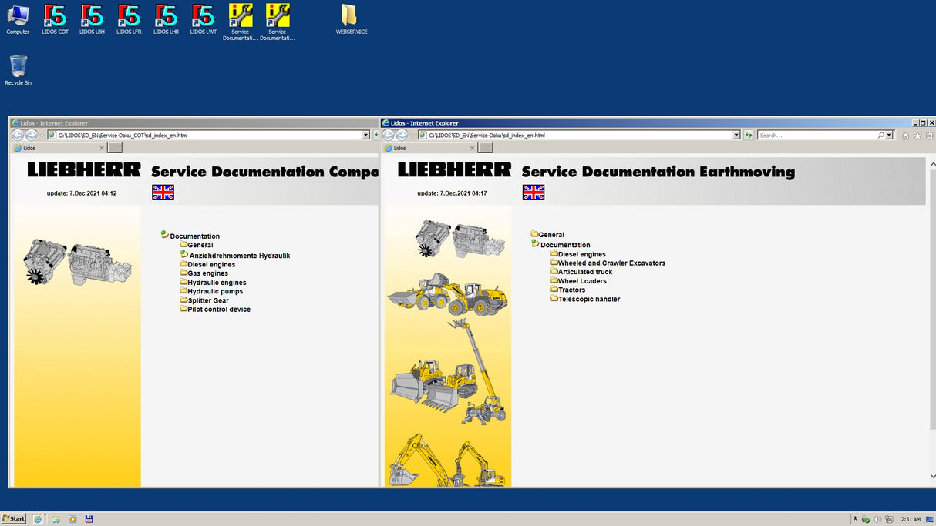Open the address bar dropdown arrow
The width and height of the screenshot is (936, 526).
point(738,134)
